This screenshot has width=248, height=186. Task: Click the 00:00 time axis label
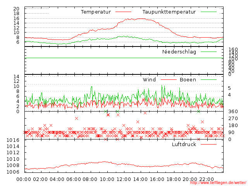24,179
